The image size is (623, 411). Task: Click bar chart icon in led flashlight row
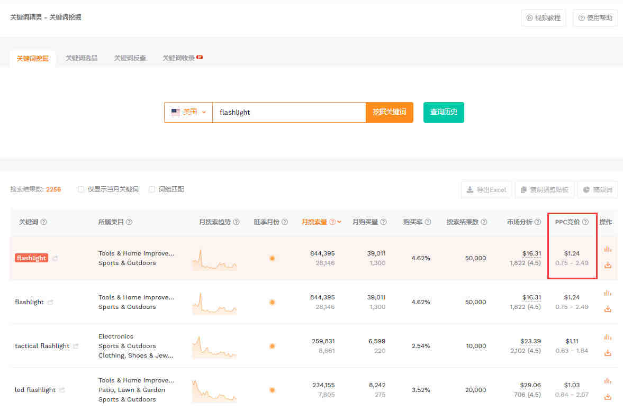click(x=608, y=381)
